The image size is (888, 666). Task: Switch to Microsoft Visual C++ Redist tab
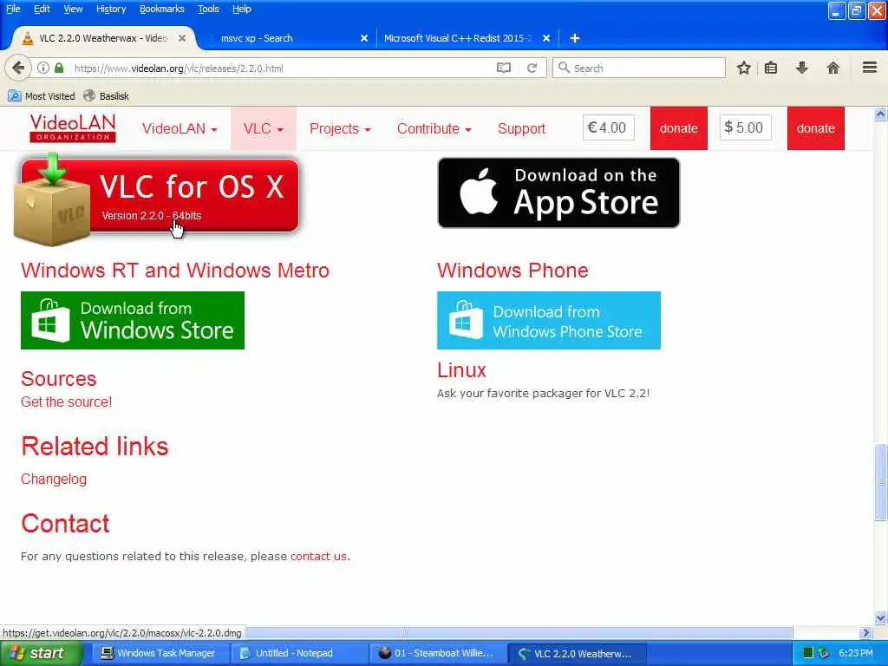click(x=459, y=38)
